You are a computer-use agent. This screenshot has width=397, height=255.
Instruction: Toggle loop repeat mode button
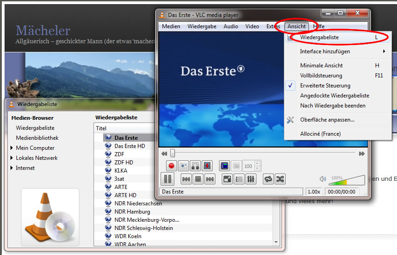click(x=268, y=179)
